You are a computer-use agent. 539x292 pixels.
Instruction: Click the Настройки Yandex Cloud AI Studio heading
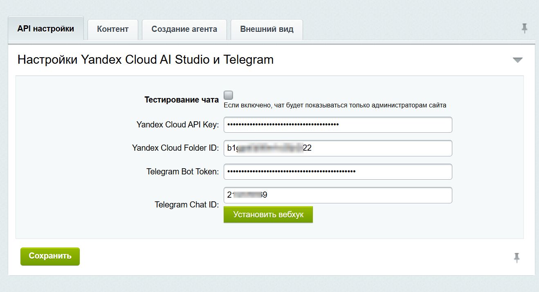(145, 60)
